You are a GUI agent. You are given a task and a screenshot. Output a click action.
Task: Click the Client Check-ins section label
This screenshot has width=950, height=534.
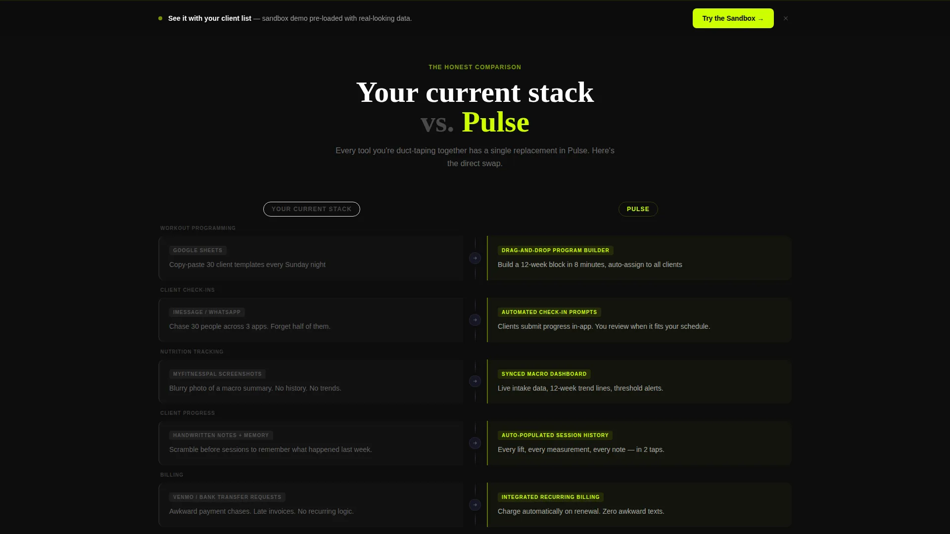pyautogui.click(x=188, y=290)
